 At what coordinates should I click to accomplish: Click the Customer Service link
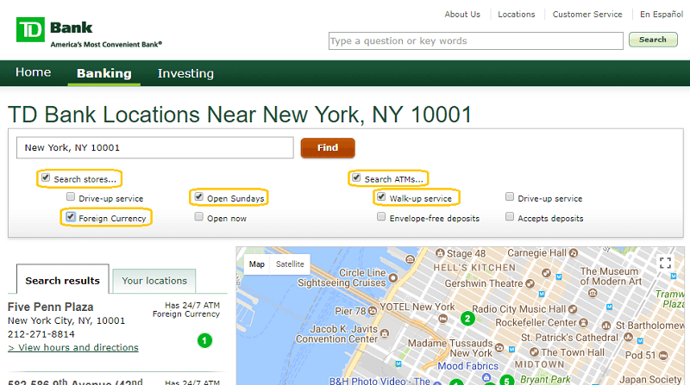(x=586, y=15)
